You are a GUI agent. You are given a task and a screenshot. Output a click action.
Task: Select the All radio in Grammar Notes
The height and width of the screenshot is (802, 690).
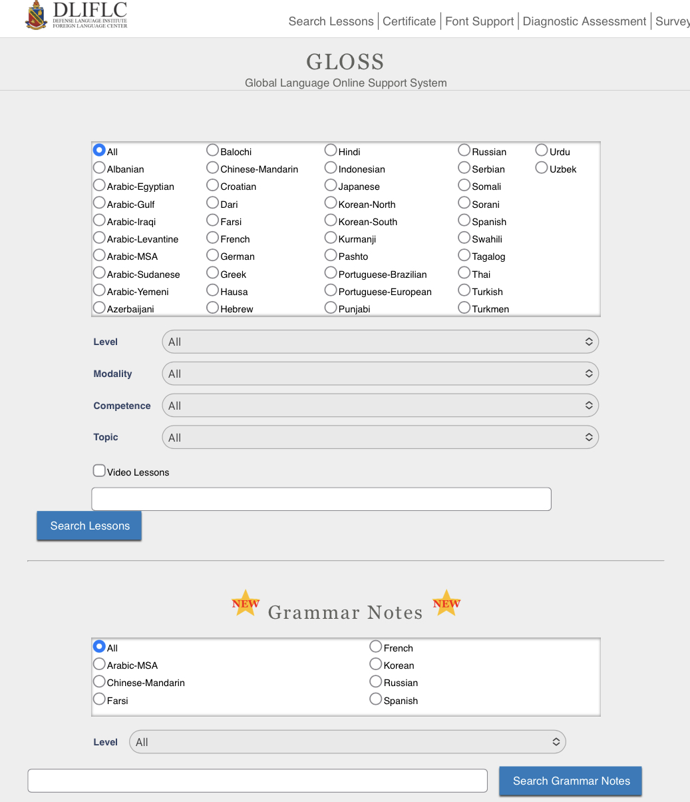pyautogui.click(x=99, y=647)
